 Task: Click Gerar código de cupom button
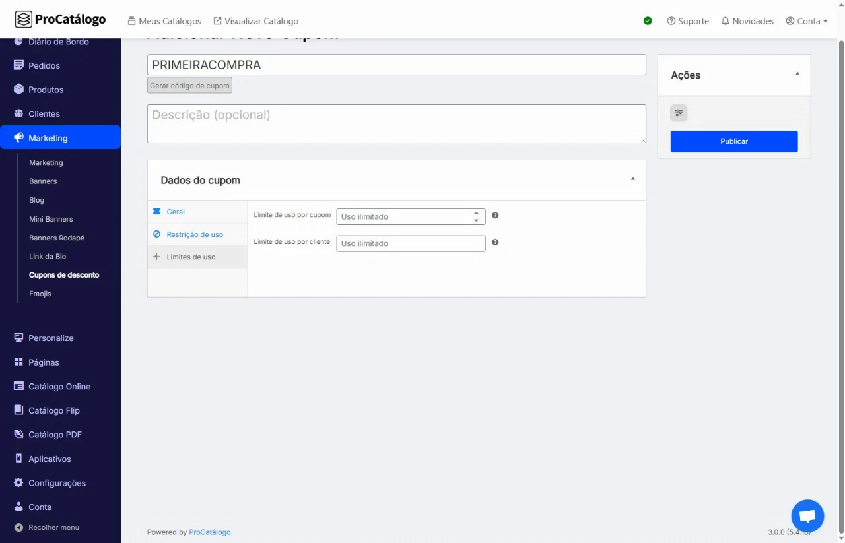click(x=189, y=86)
